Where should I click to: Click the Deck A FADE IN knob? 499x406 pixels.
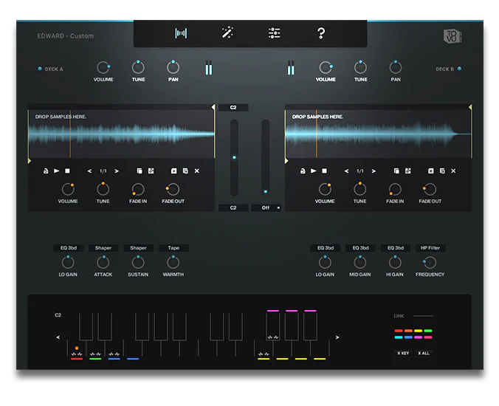tap(138, 189)
